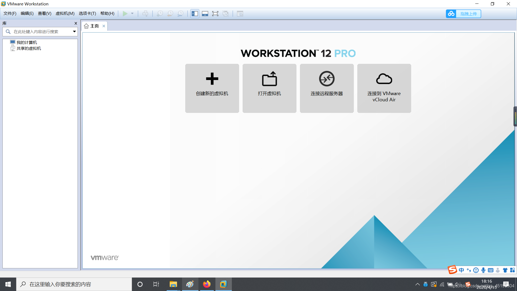This screenshot has width=517, height=291.
Task: Open the Windows Start menu
Action: click(8, 284)
